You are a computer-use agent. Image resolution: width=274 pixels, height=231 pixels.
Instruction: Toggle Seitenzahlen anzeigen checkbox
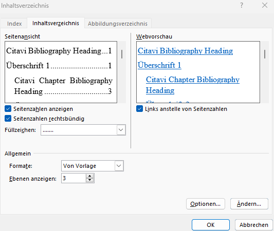click(x=8, y=109)
